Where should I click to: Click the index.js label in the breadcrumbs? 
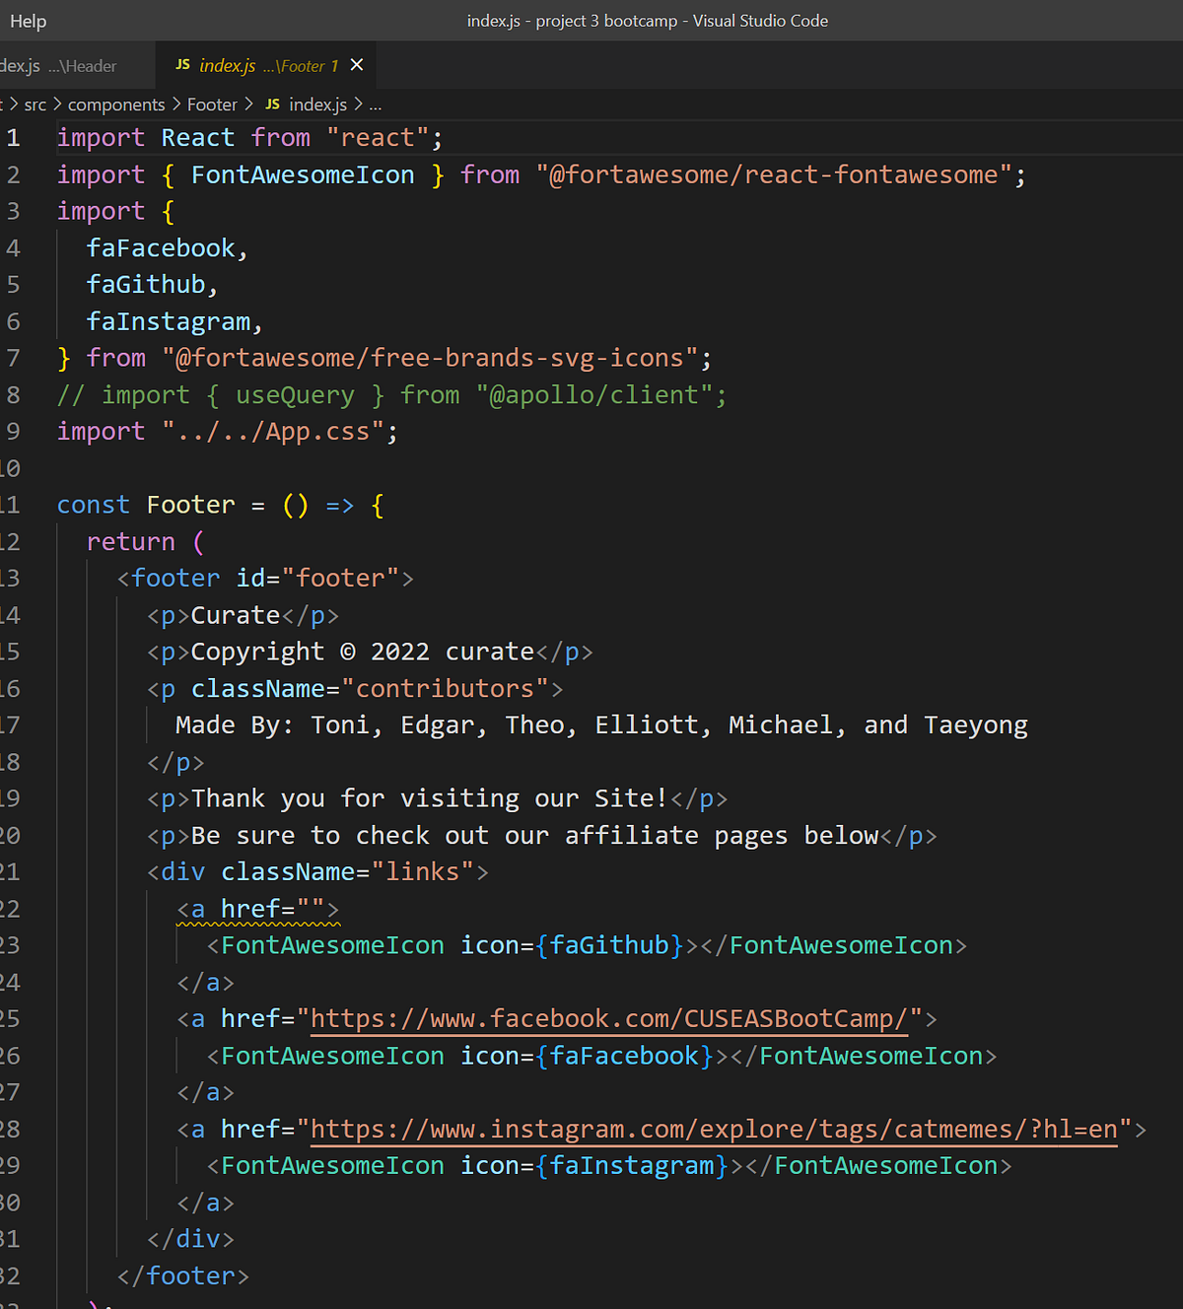(317, 103)
